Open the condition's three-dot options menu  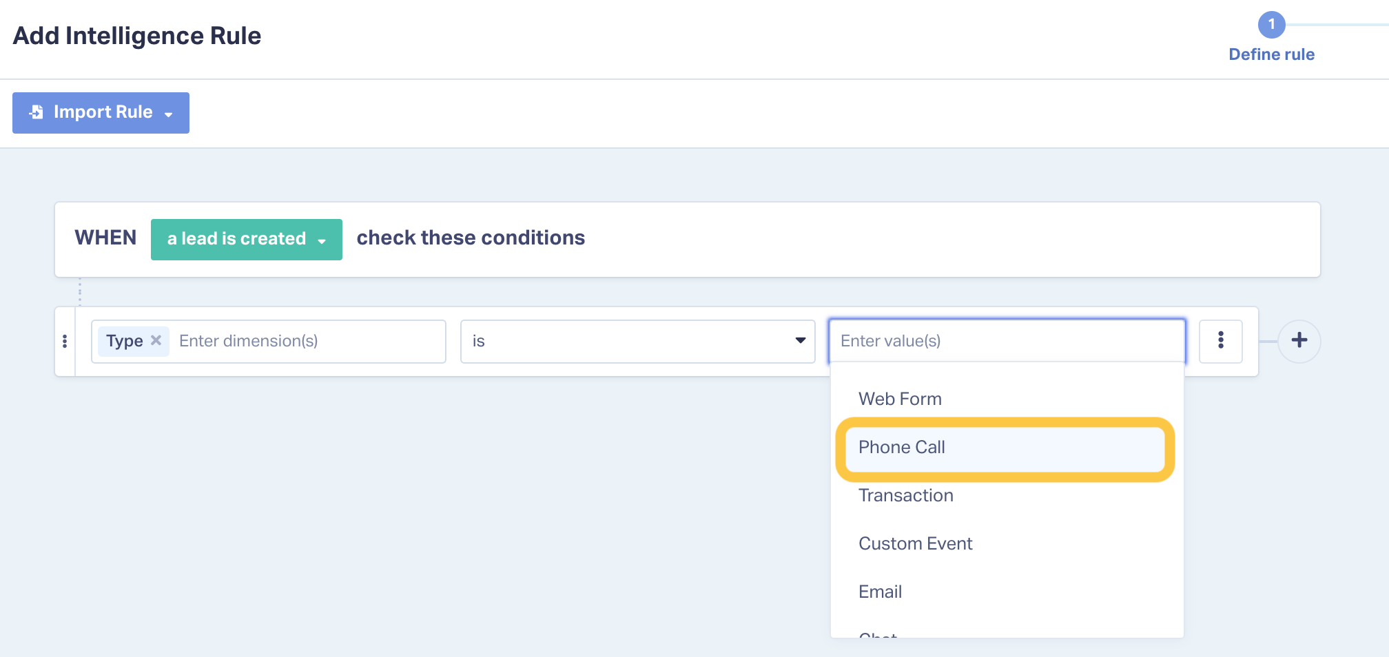click(x=1220, y=341)
